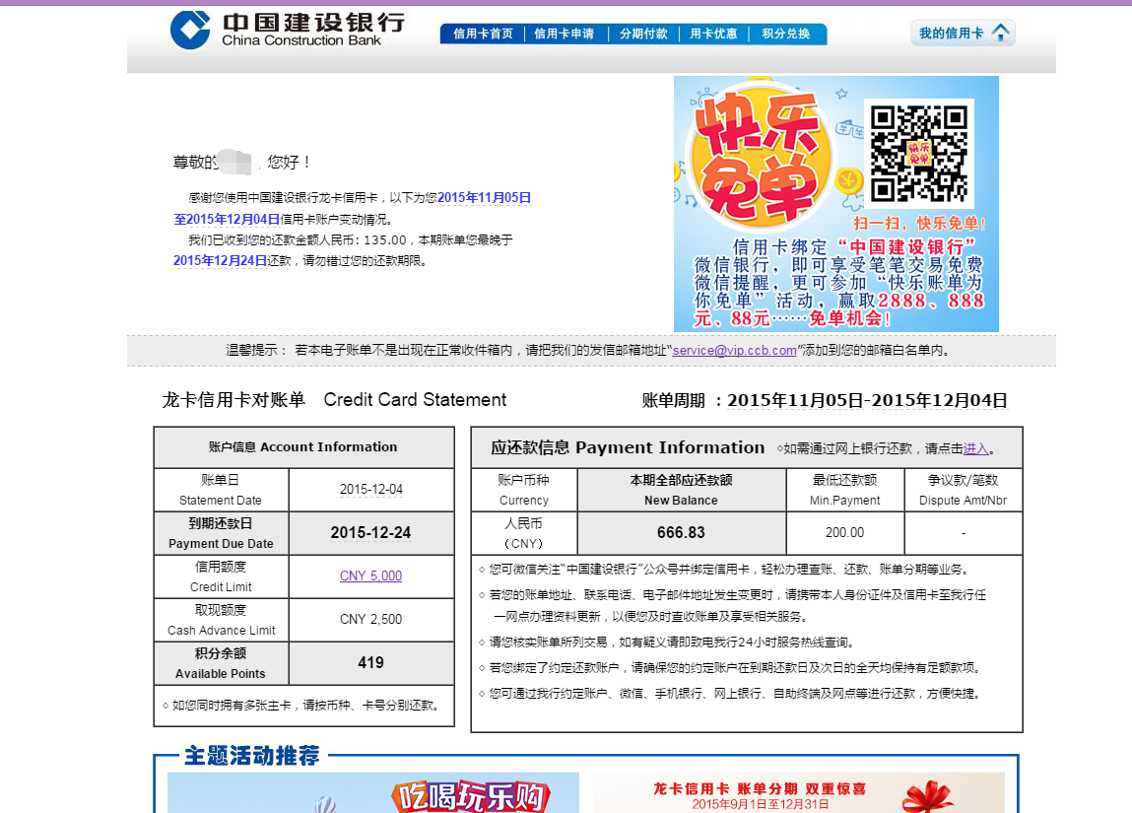This screenshot has width=1132, height=813.
Task: Click the available points value 419
Action: [x=371, y=663]
